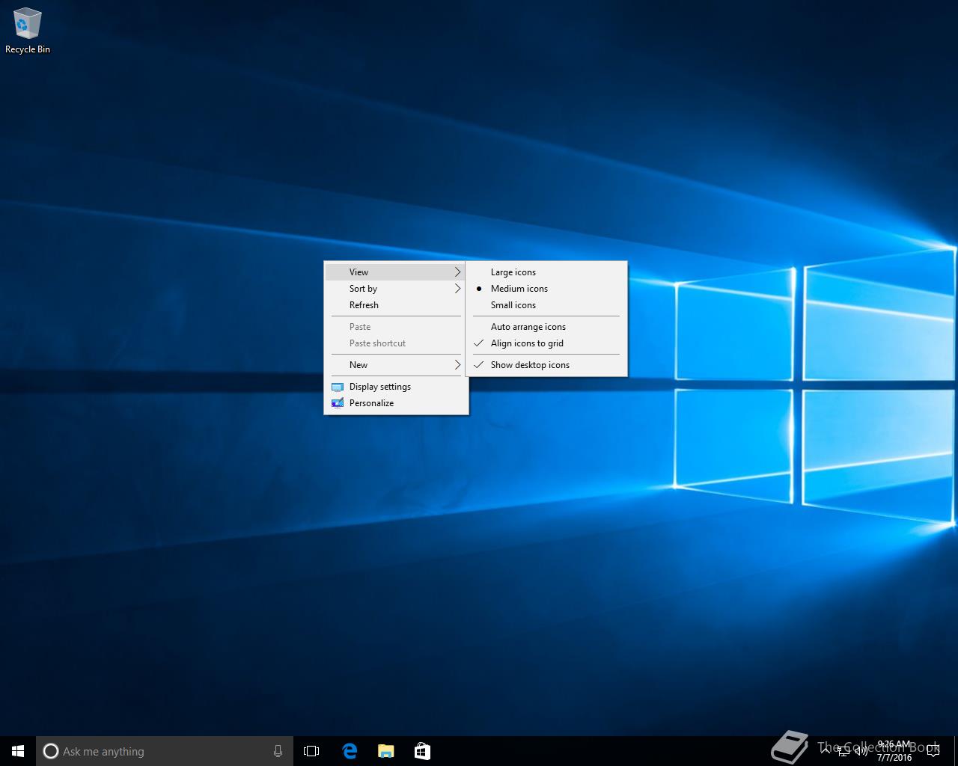Open Task View from the taskbar
This screenshot has height=766, width=958.
(311, 751)
